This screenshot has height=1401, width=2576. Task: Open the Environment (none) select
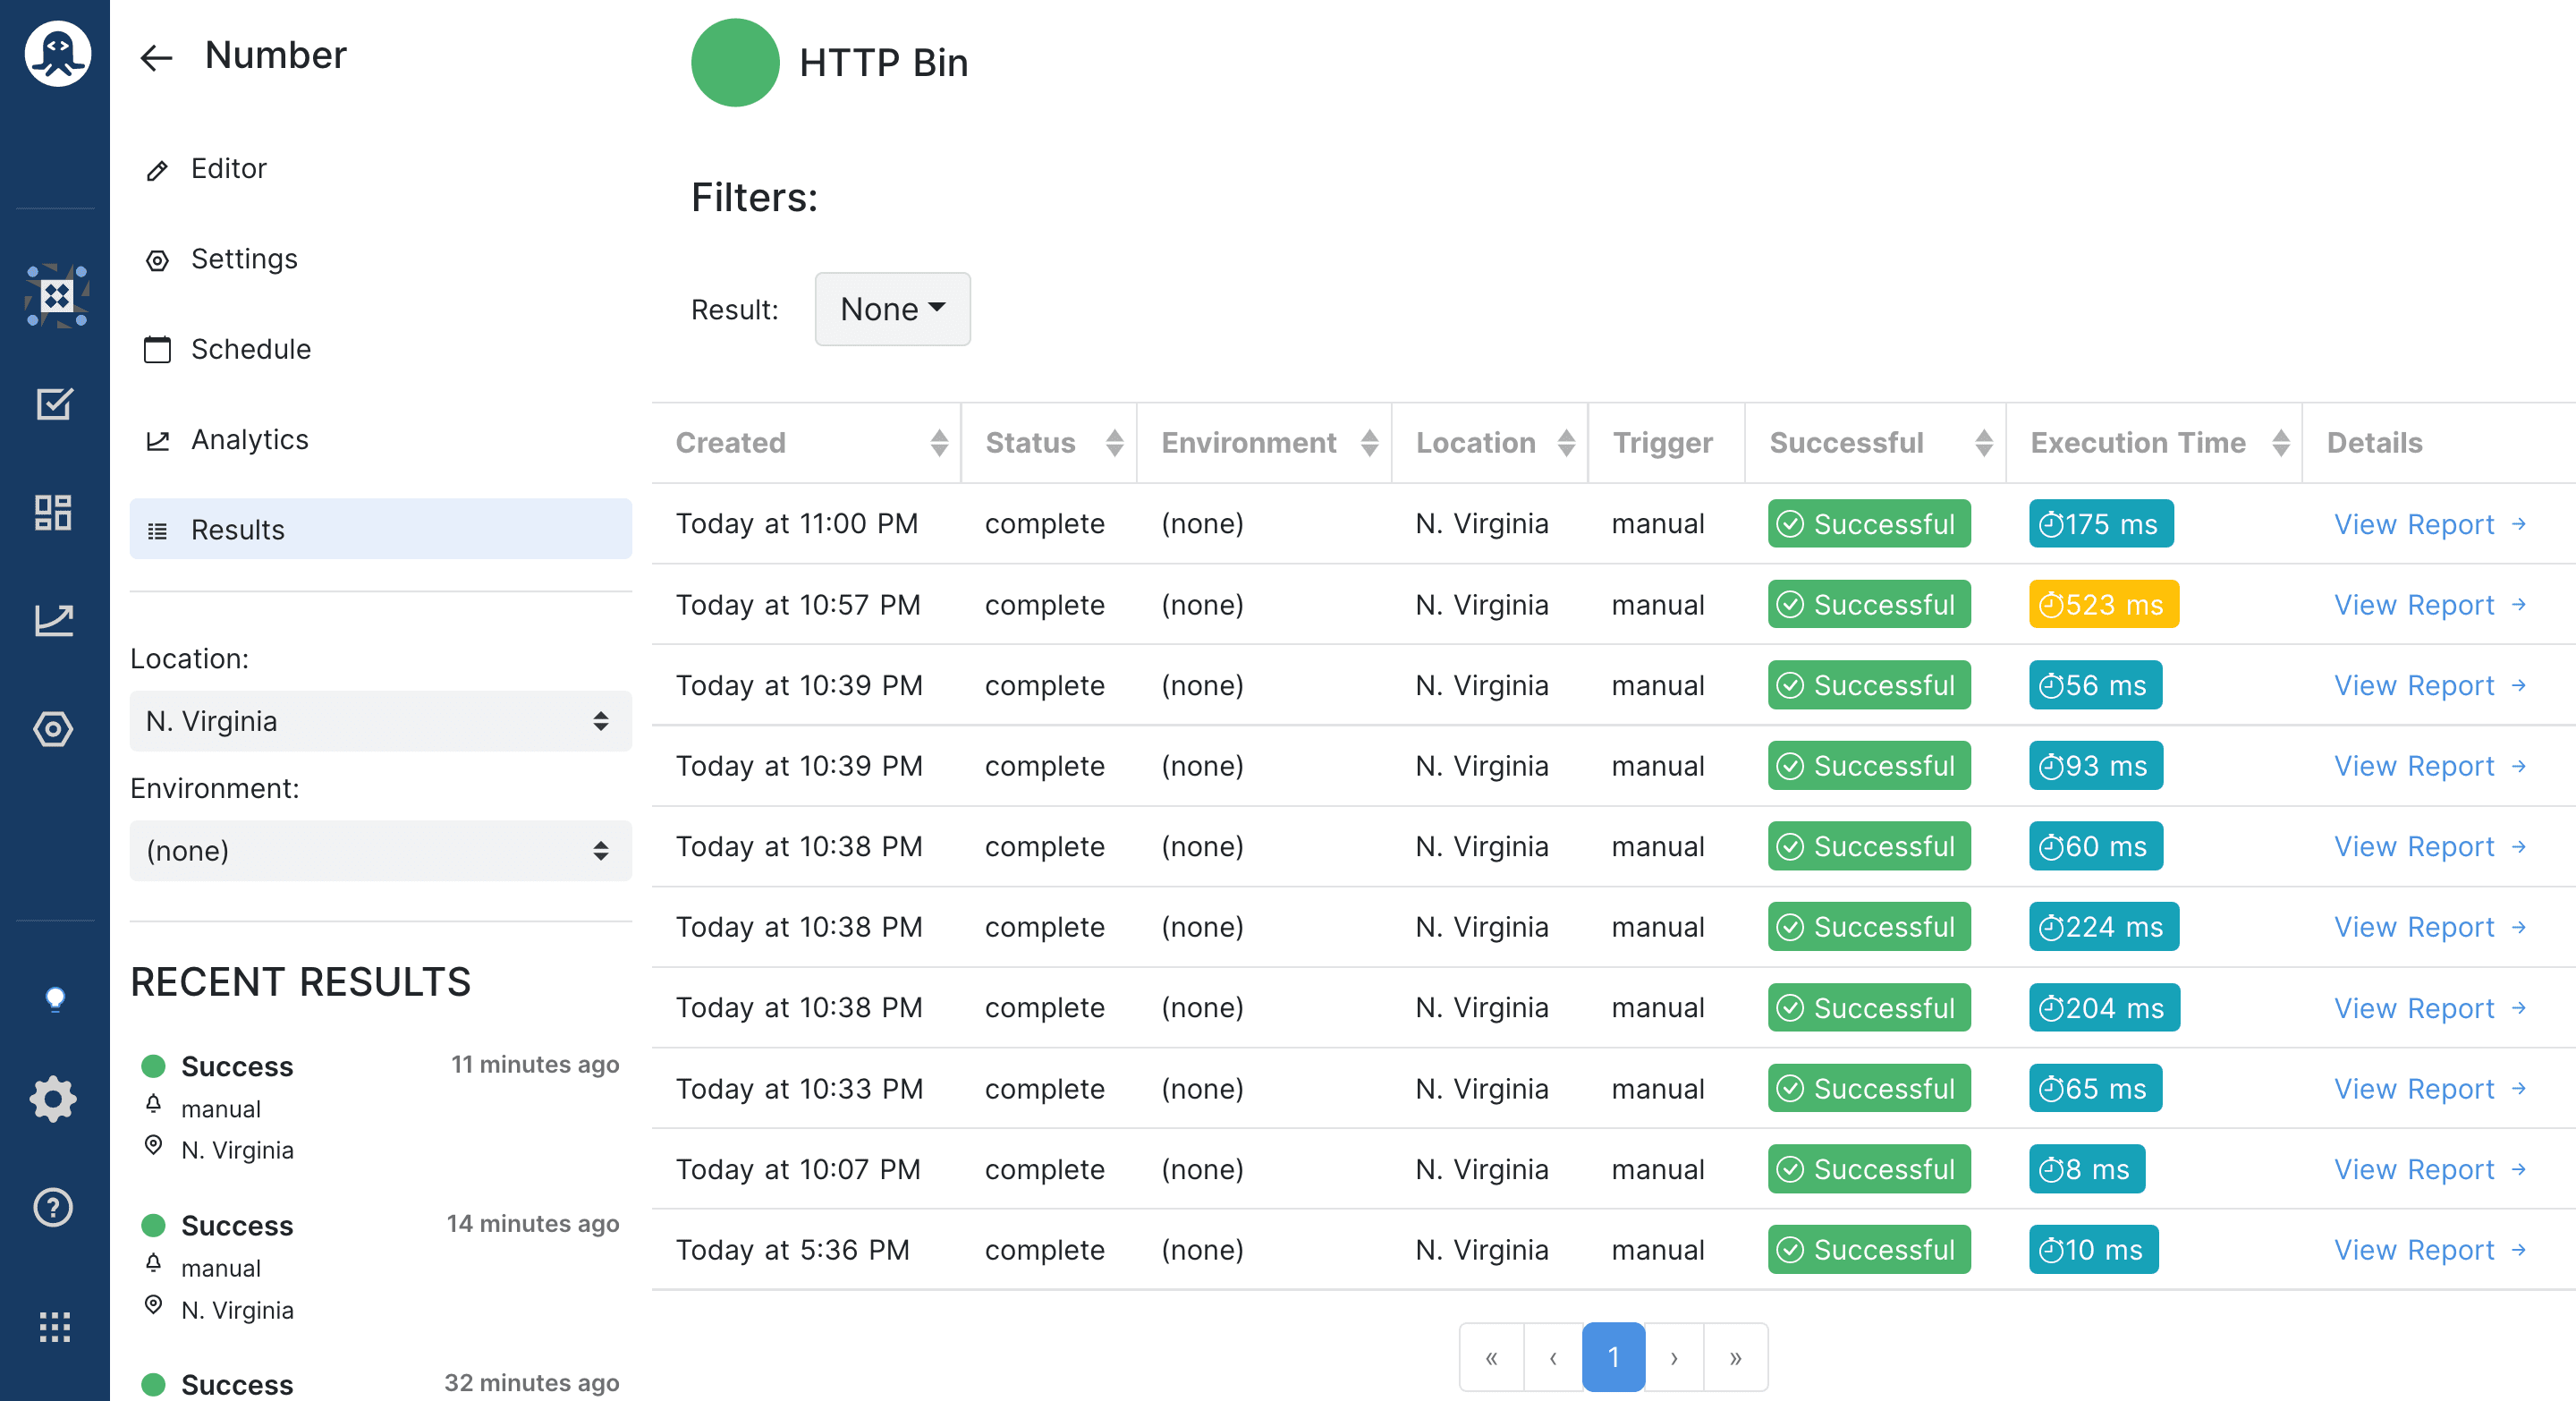pyautogui.click(x=380, y=851)
